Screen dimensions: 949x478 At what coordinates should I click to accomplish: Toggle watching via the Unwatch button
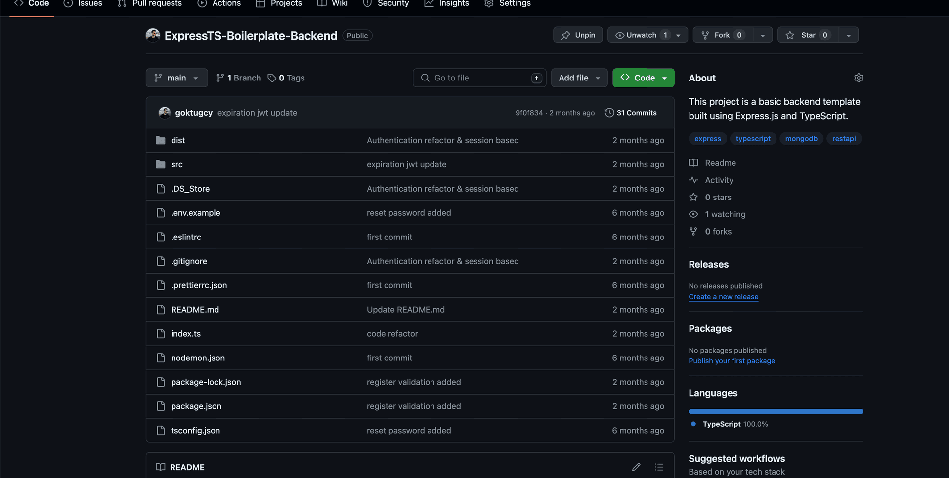(x=641, y=35)
